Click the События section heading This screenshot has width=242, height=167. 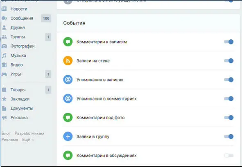pyautogui.click(x=74, y=23)
